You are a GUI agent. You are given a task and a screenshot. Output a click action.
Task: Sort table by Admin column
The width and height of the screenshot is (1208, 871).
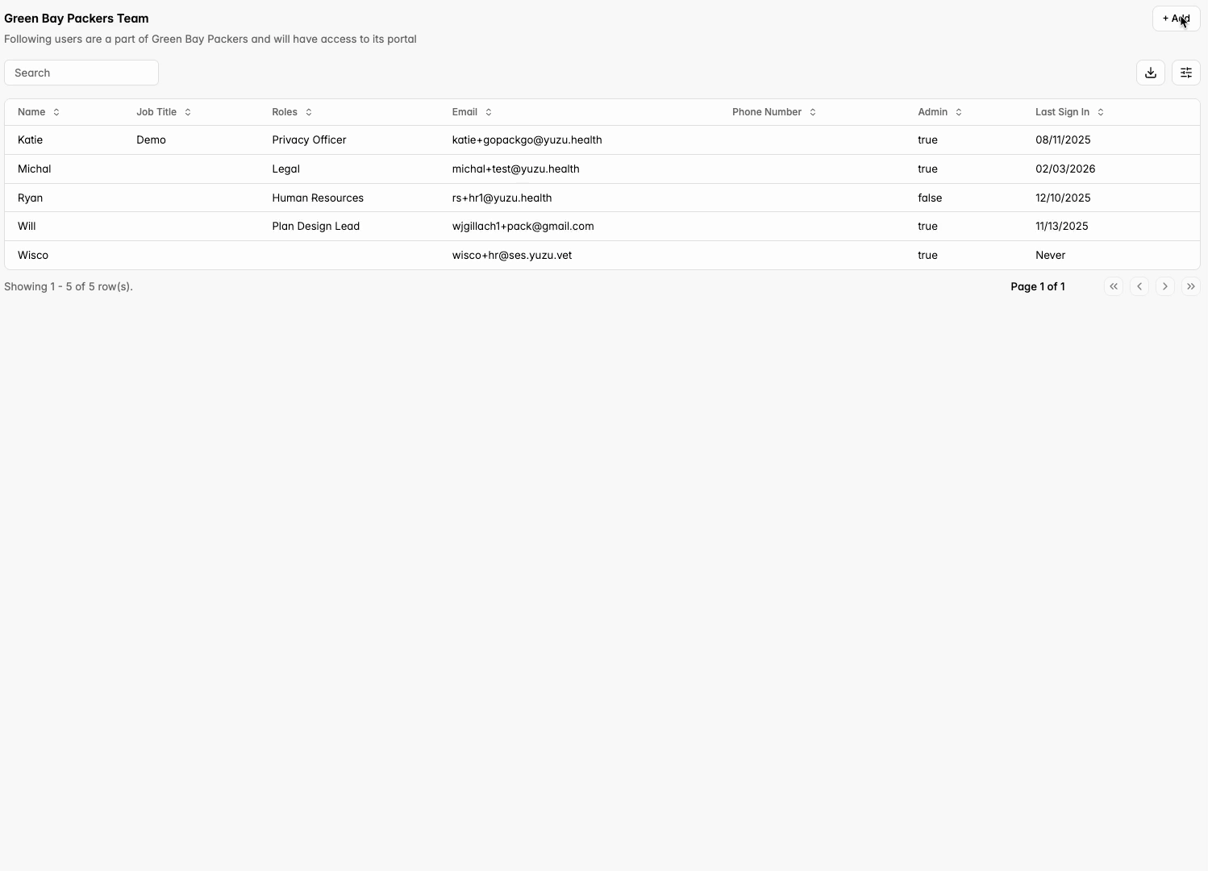(x=939, y=112)
